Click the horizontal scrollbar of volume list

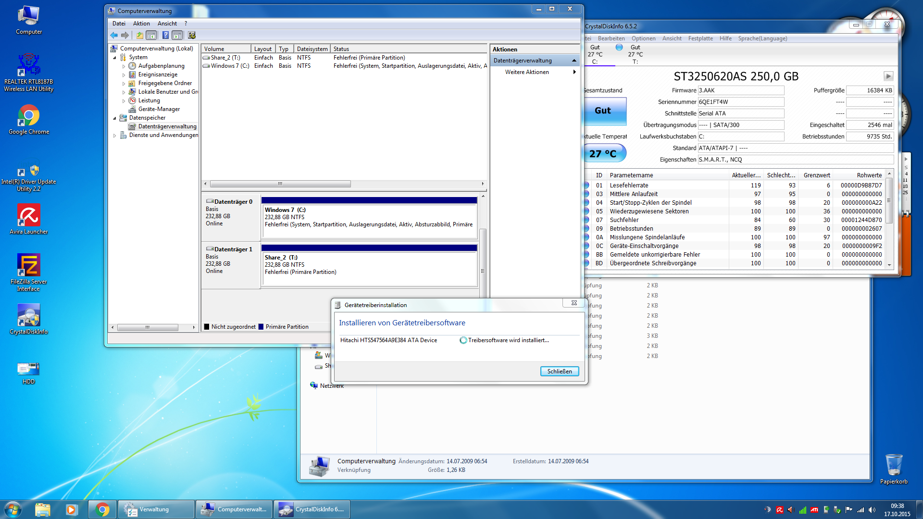[280, 184]
